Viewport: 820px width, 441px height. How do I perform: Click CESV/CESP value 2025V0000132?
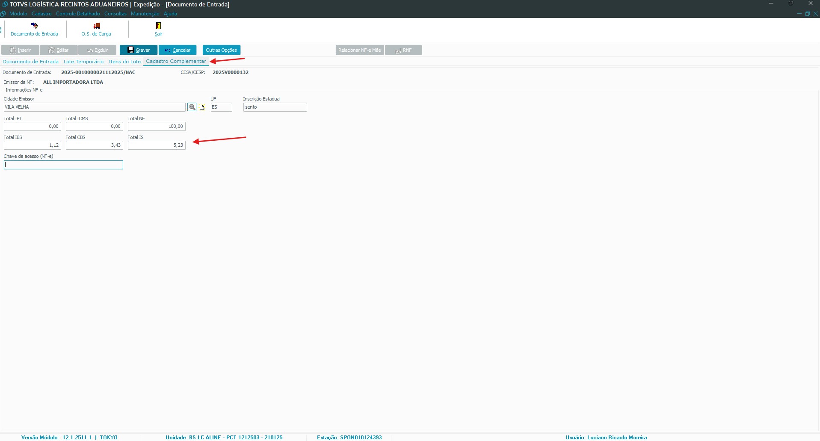click(231, 72)
